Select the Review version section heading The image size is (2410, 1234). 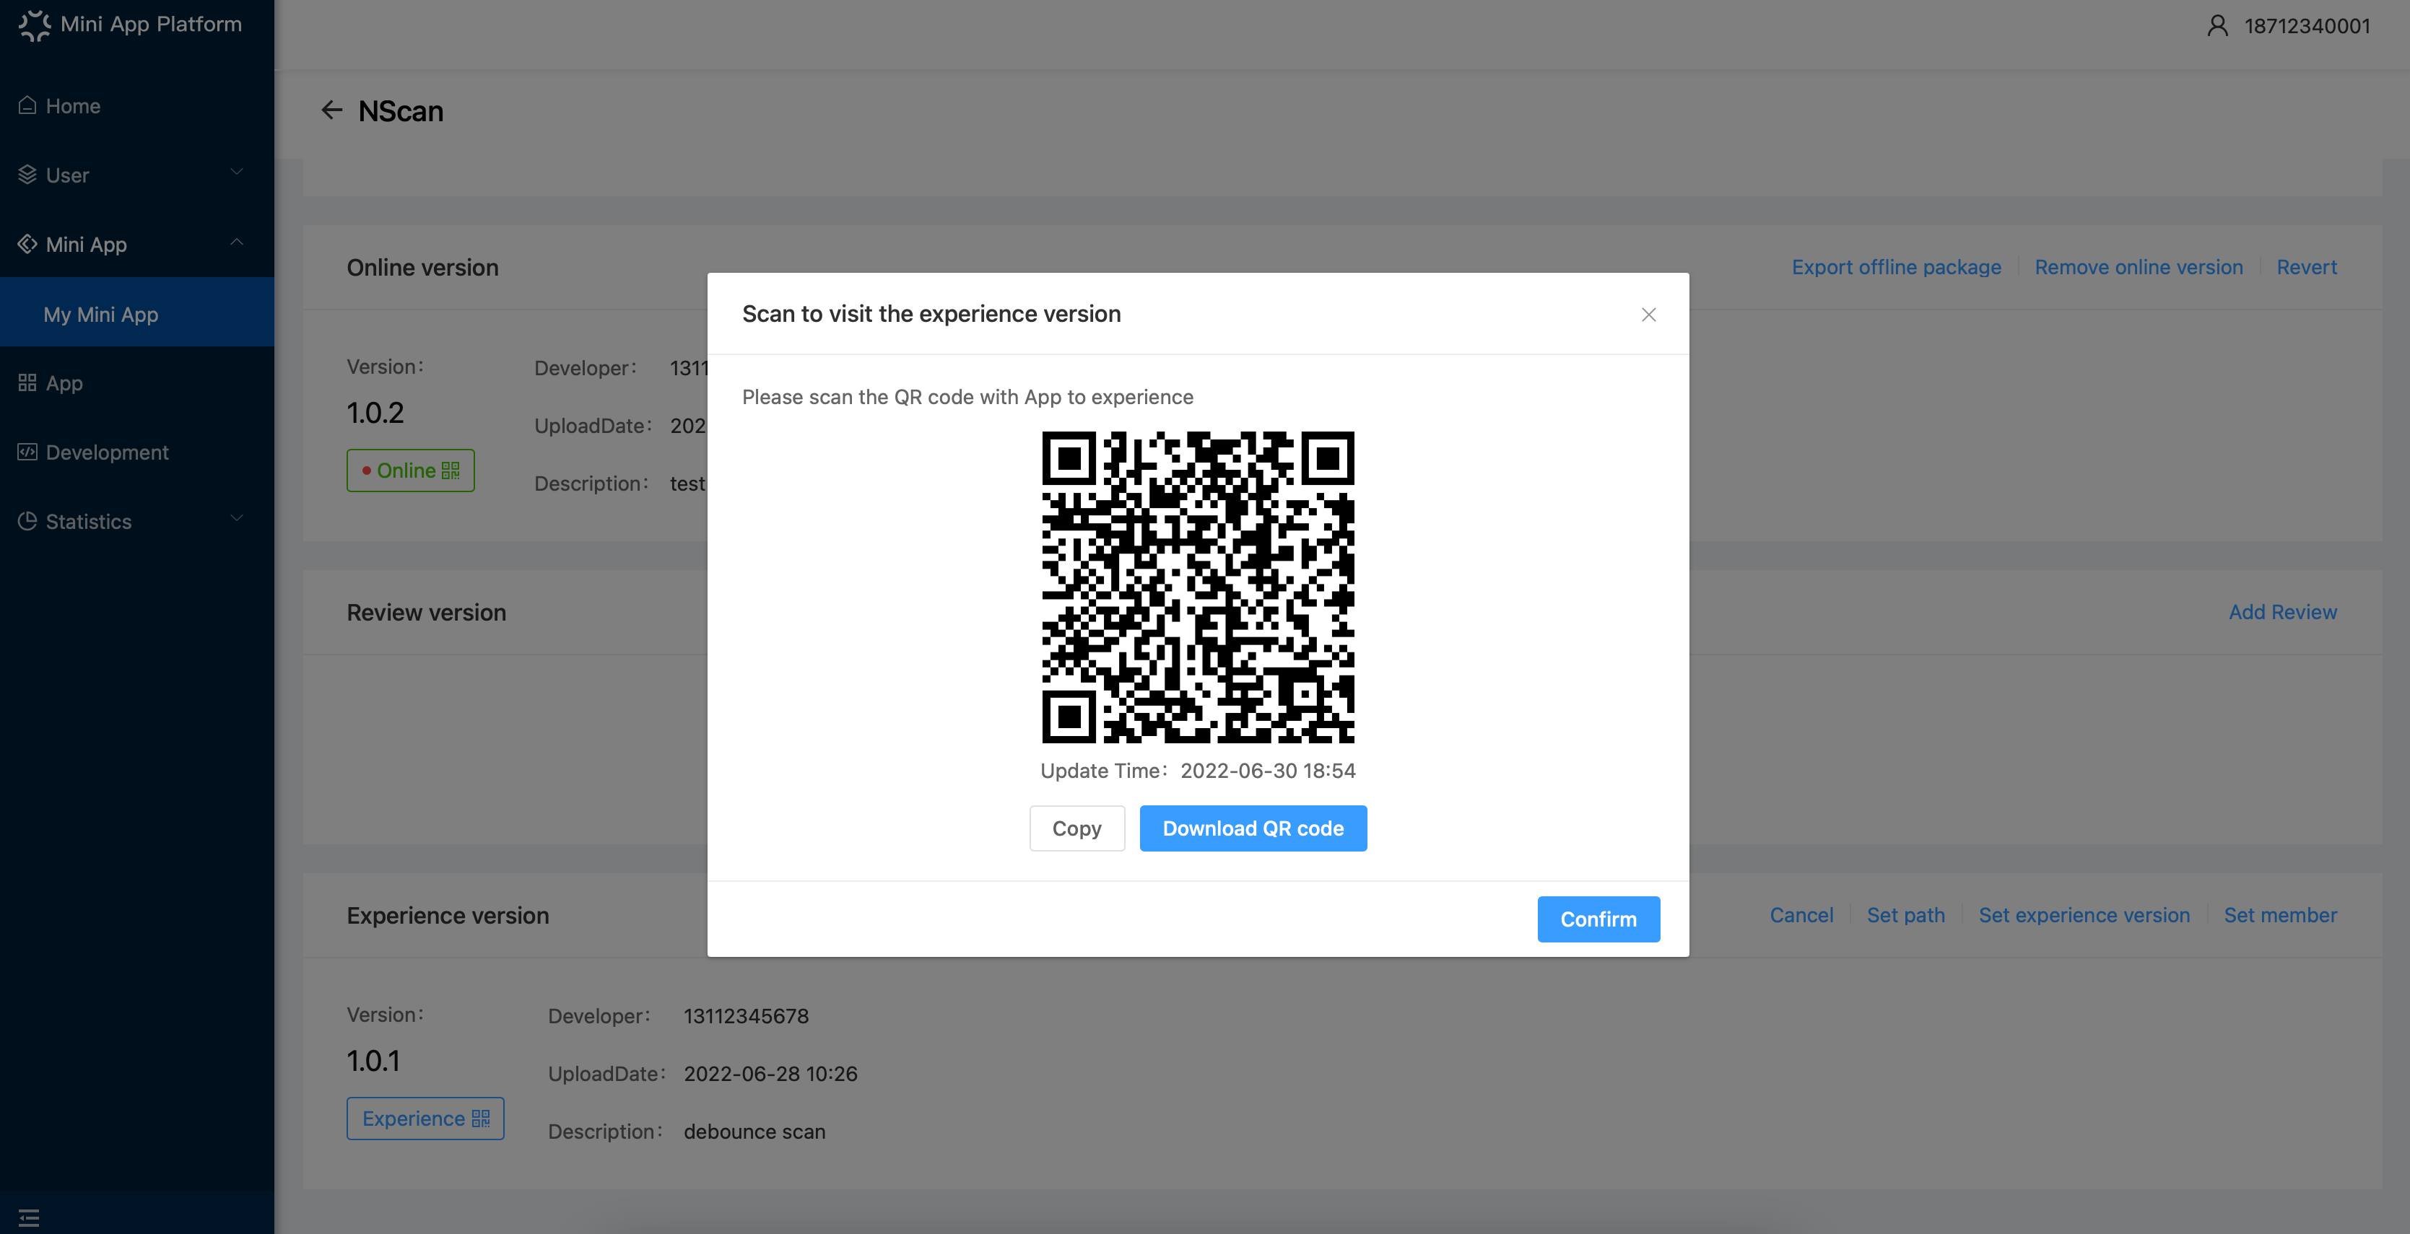pyautogui.click(x=427, y=613)
